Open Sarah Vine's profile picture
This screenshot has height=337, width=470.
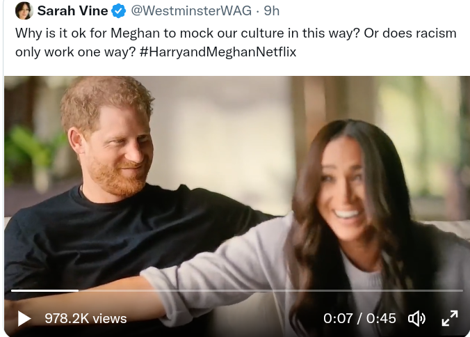click(24, 11)
